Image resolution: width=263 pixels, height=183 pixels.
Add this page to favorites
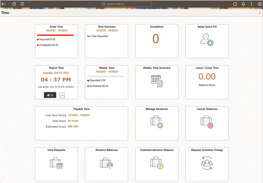(x=22, y=4)
